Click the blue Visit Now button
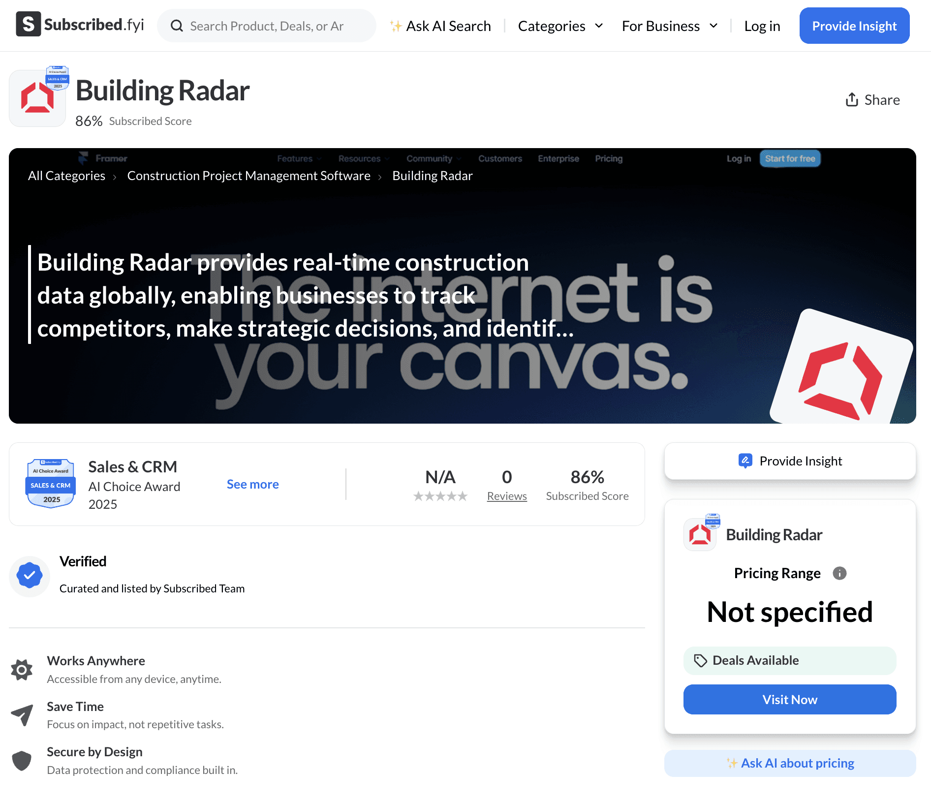Viewport: 931px width, 803px height. point(790,700)
